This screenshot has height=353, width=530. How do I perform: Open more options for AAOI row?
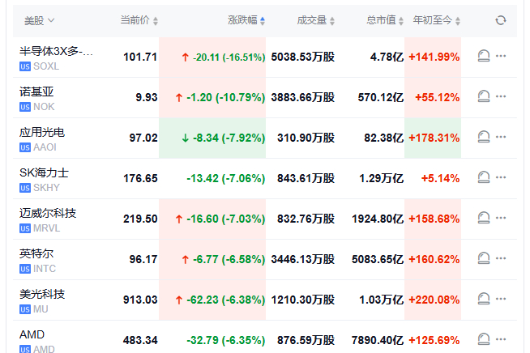pos(501,137)
